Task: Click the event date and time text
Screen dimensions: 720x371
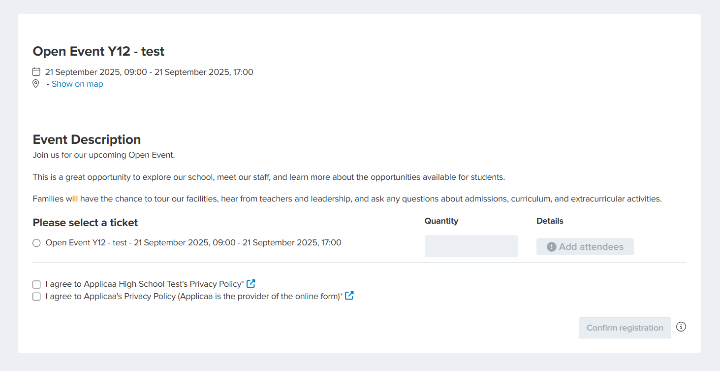Action: click(149, 72)
